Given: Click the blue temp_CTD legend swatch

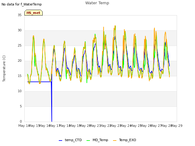Looking at the screenshot, I should [x=60, y=141].
